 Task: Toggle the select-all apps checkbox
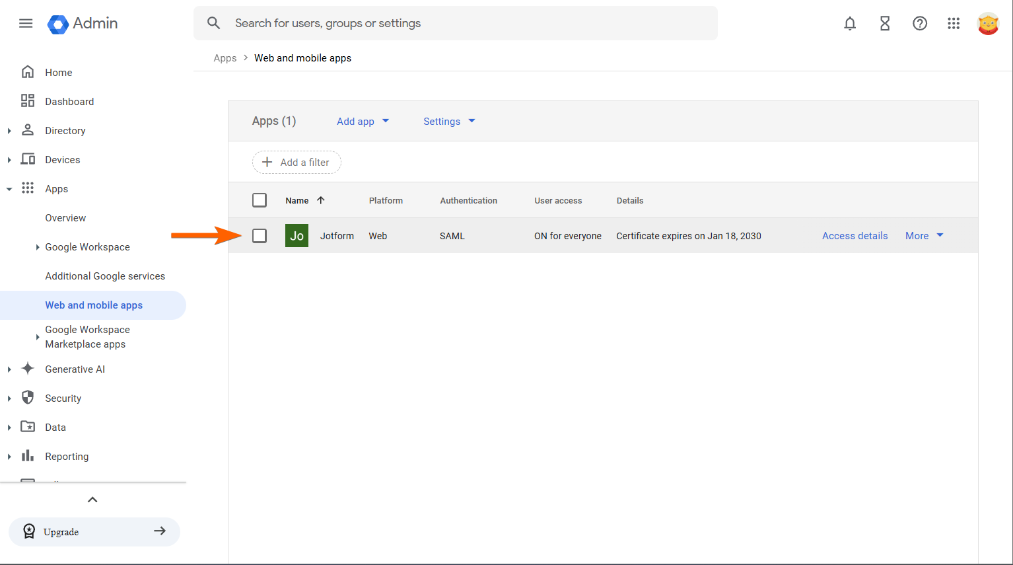[x=260, y=200]
